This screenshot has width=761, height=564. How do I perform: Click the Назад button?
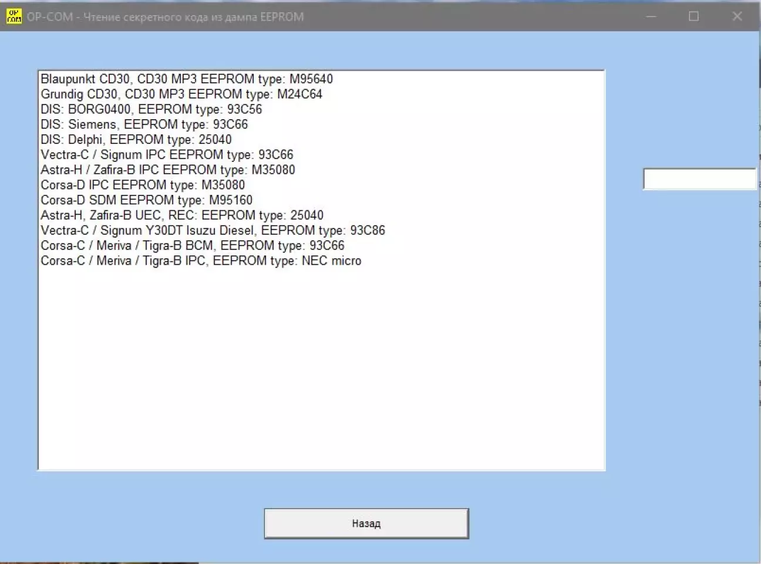(x=366, y=524)
